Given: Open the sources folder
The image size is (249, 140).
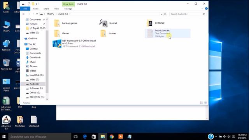Looking at the screenshot, I should [108, 33].
